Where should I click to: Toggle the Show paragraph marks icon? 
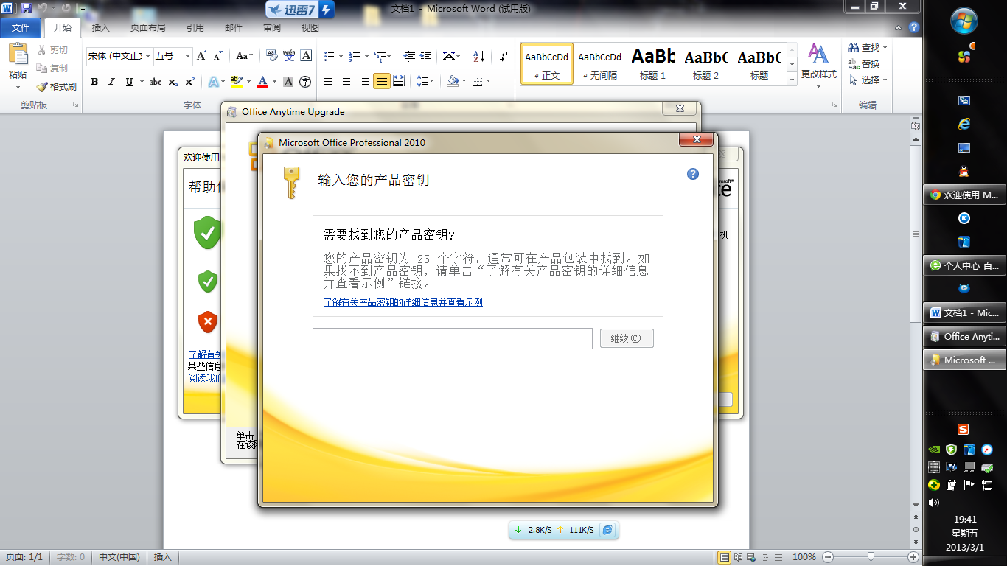503,56
